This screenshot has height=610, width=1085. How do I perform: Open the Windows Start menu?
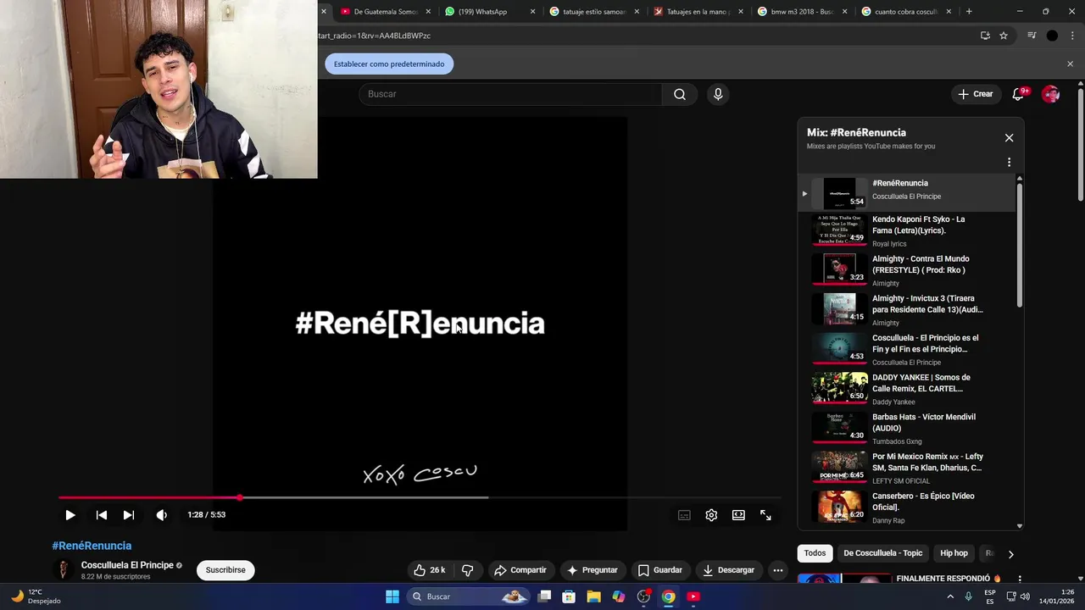pyautogui.click(x=392, y=596)
